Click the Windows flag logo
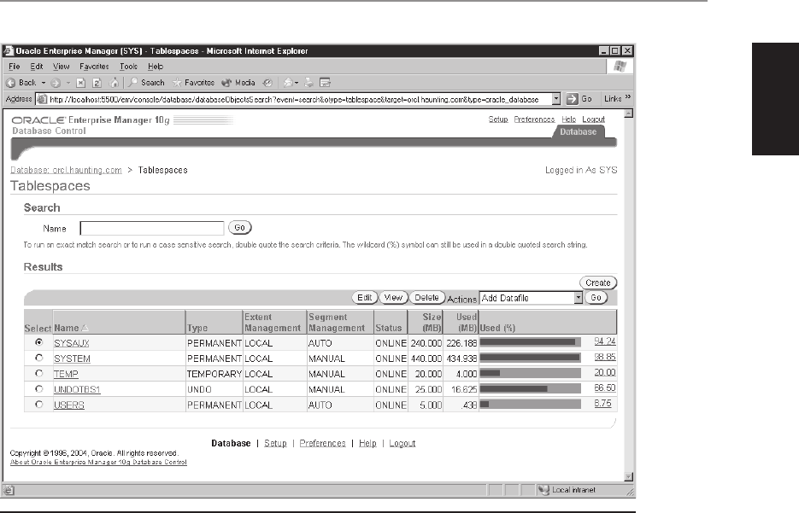Viewport: 799px width, 513px height. click(x=620, y=67)
